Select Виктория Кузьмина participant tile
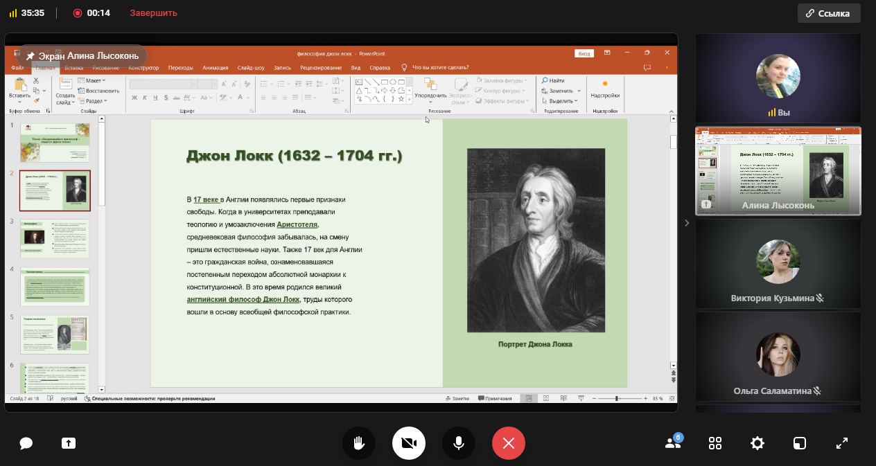The width and height of the screenshot is (876, 466). point(778,264)
